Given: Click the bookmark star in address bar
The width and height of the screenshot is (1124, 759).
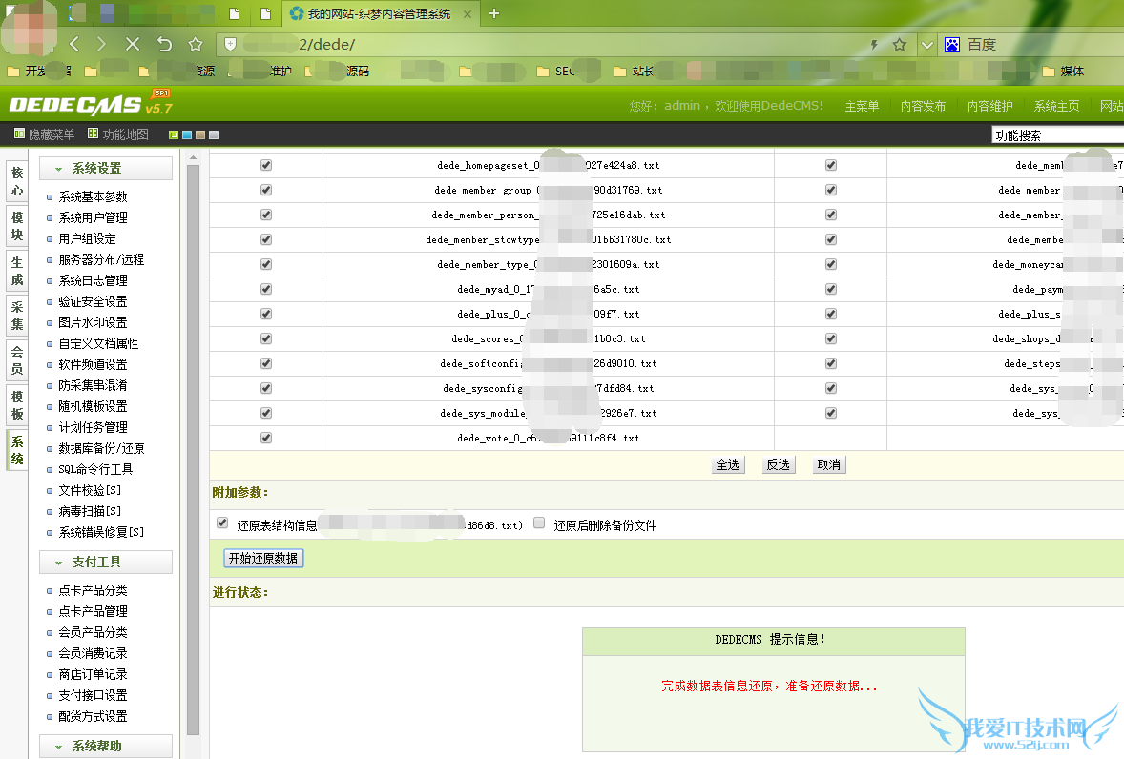Looking at the screenshot, I should 900,45.
